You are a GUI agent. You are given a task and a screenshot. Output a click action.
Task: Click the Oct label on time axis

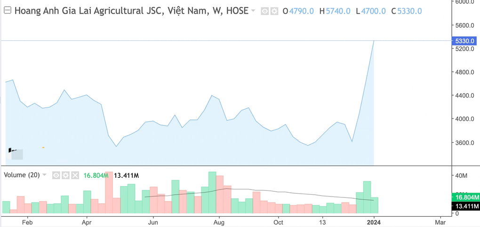pos(278,222)
